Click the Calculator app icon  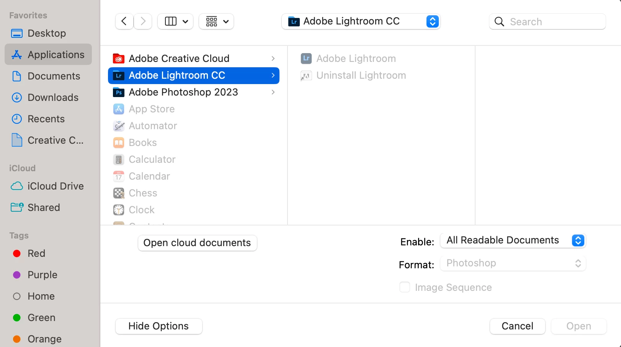click(119, 159)
